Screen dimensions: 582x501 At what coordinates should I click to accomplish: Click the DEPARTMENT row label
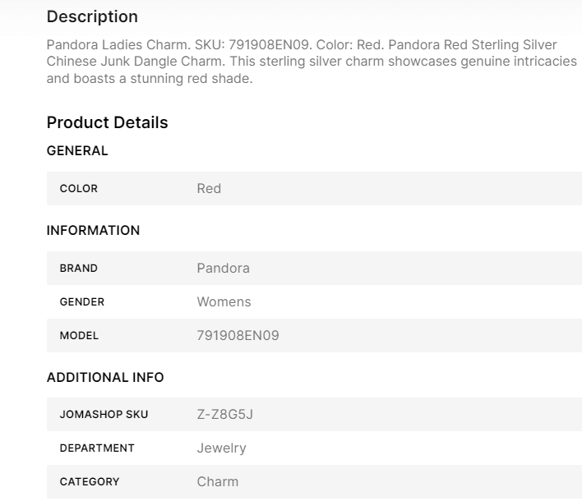tap(97, 448)
